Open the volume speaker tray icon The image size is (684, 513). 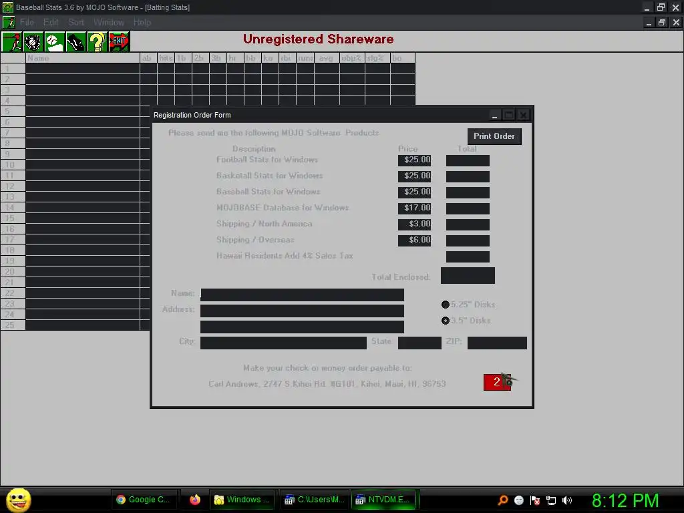point(567,500)
